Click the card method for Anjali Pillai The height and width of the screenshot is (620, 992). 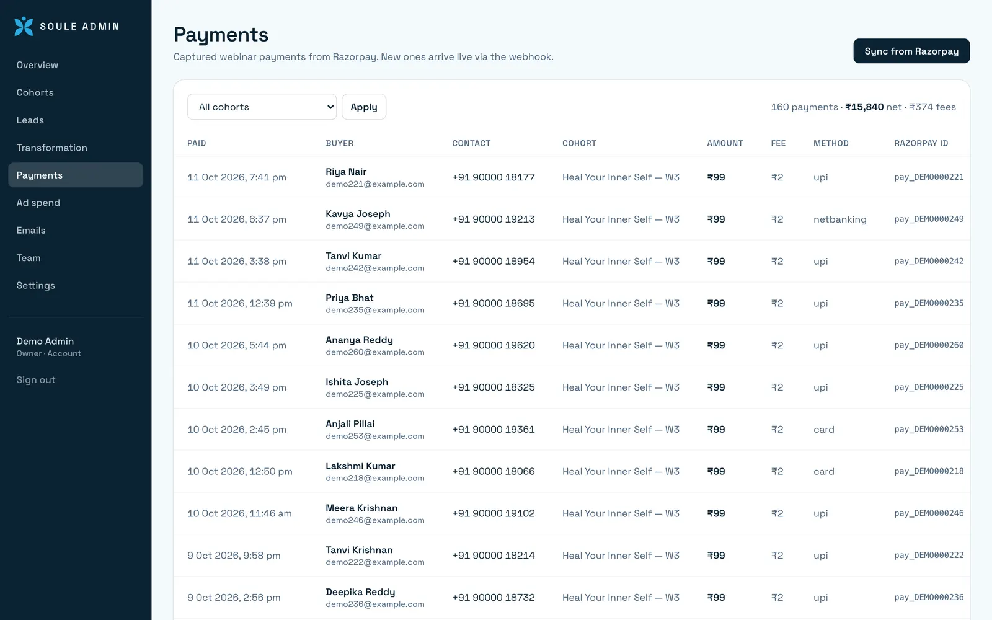[x=824, y=430]
